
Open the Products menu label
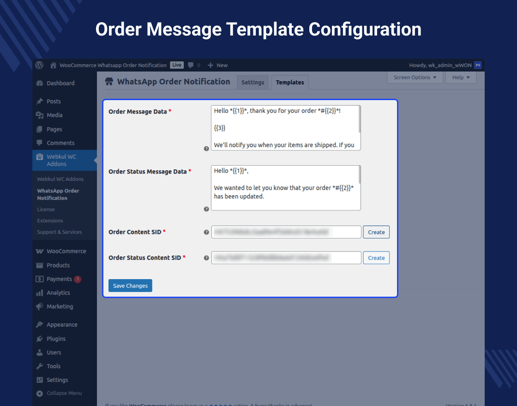tap(58, 265)
